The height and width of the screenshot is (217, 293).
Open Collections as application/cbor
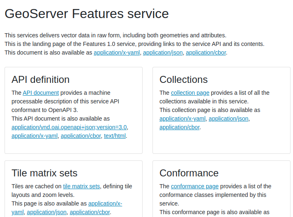pos(180,127)
